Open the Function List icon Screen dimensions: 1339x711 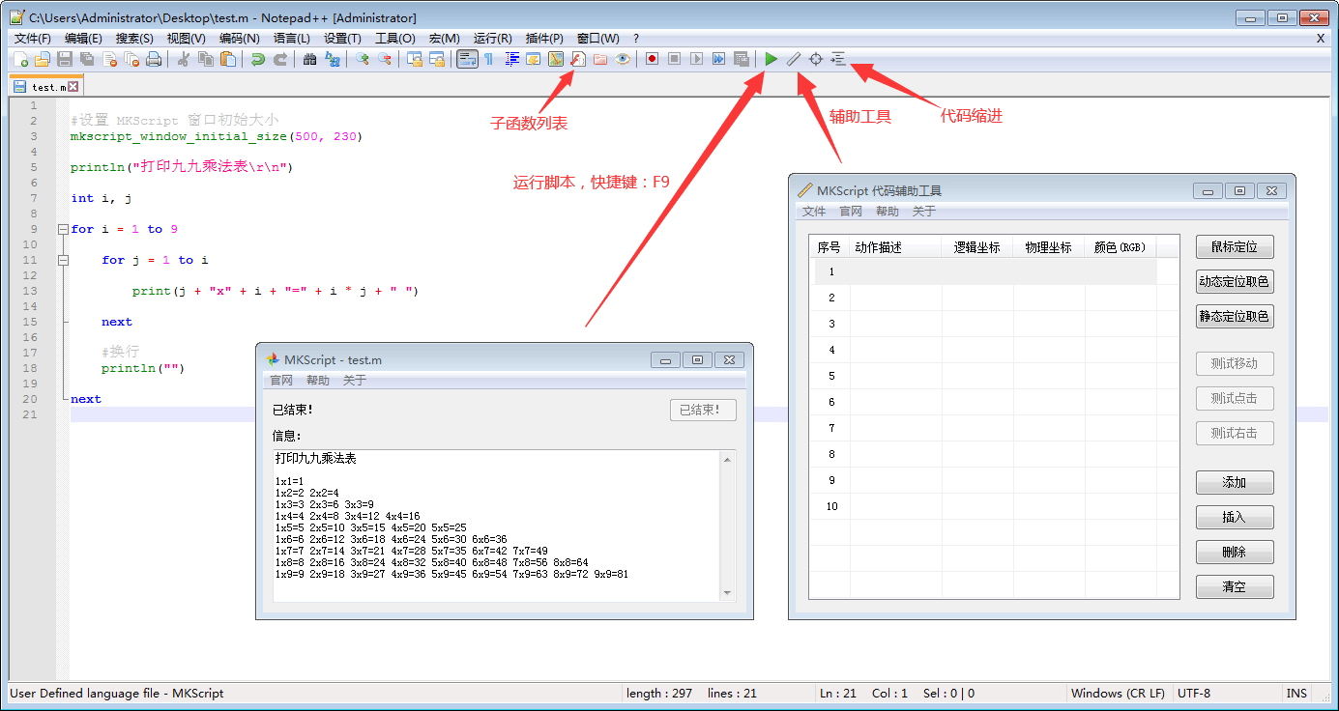[577, 59]
